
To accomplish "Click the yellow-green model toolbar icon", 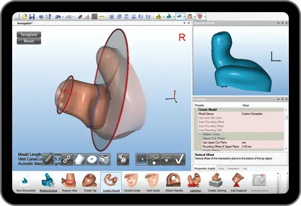I will [159, 16].
